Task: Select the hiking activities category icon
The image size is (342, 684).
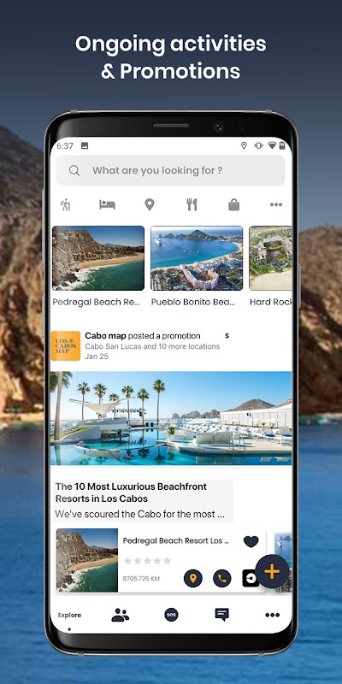Action: click(66, 204)
